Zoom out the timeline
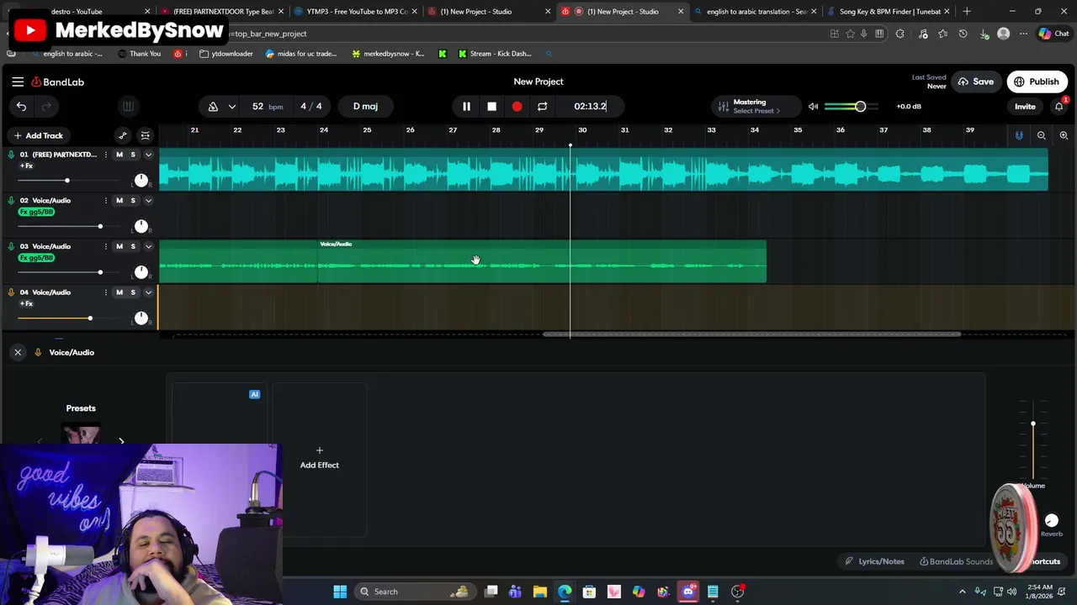Image resolution: width=1077 pixels, height=605 pixels. (1042, 135)
